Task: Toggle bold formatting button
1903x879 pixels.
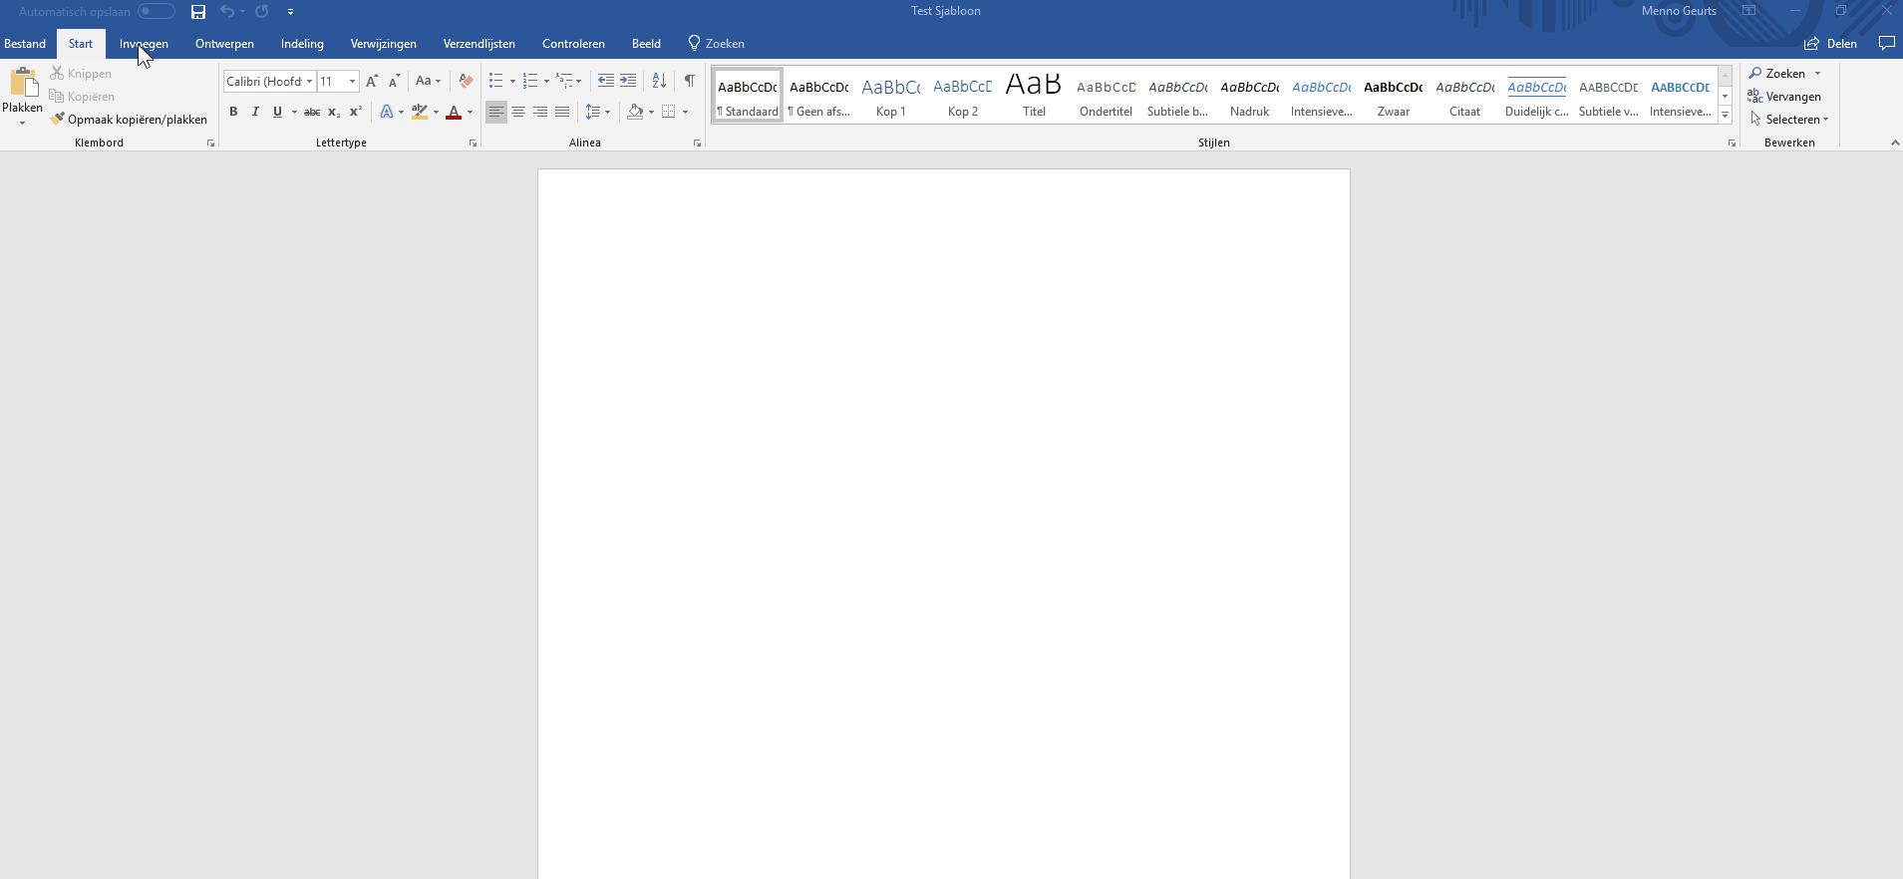Action: (233, 112)
